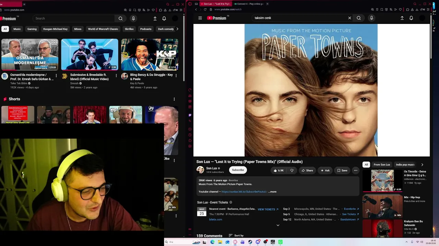The width and height of the screenshot is (439, 246).
Task: Open options for Osmanlı'da modernleşme video
Action: [x=56, y=76]
